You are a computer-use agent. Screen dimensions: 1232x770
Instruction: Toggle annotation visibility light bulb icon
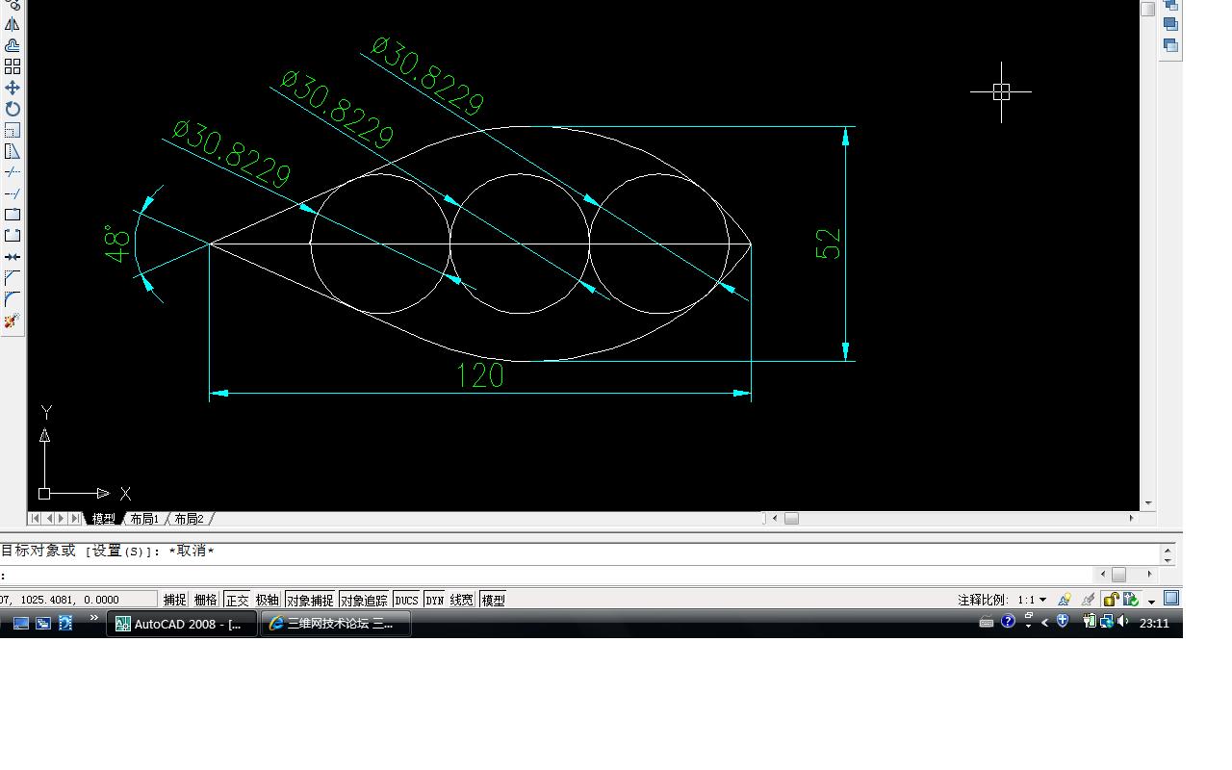[x=1065, y=599]
